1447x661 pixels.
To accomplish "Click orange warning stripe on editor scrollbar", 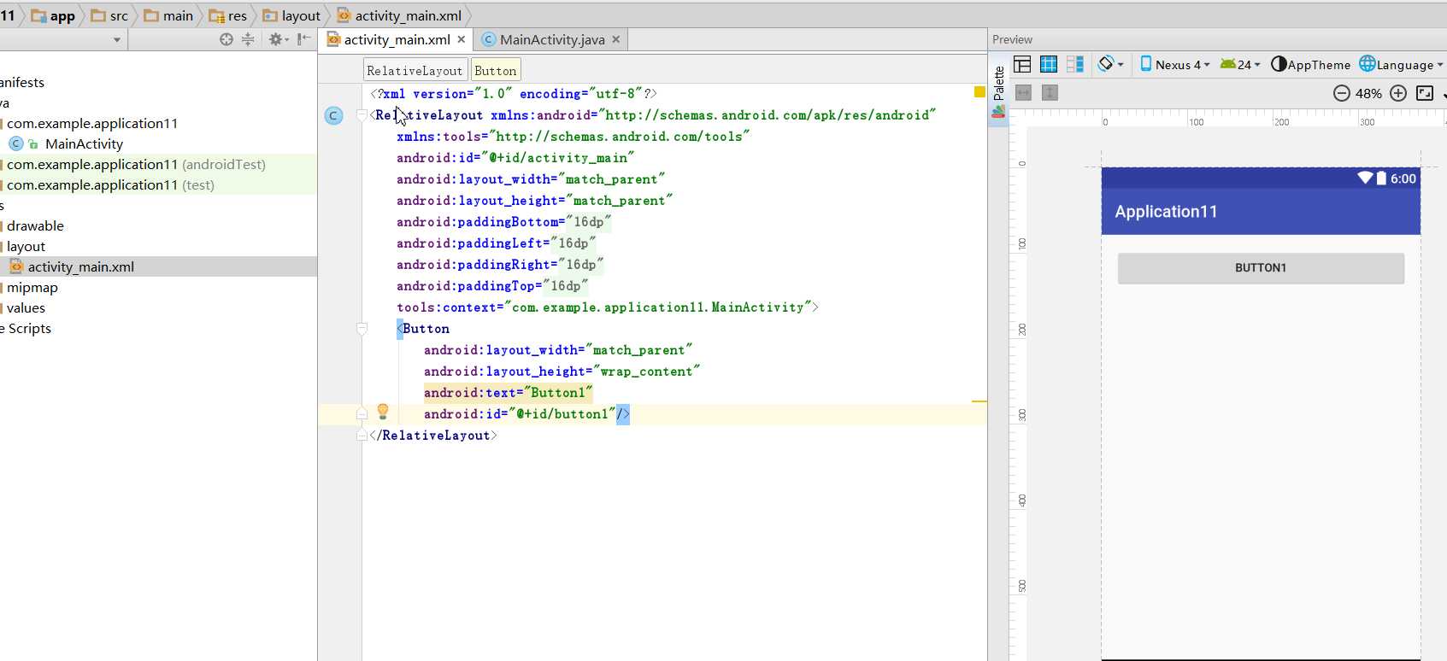I will (979, 401).
